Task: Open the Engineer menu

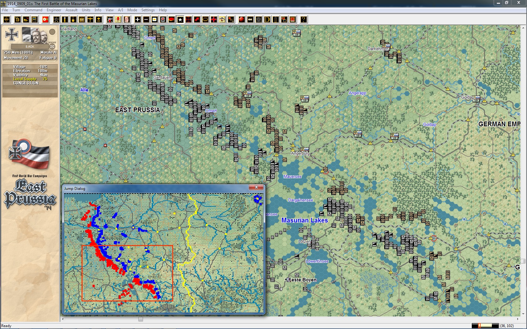Action: 54,10
